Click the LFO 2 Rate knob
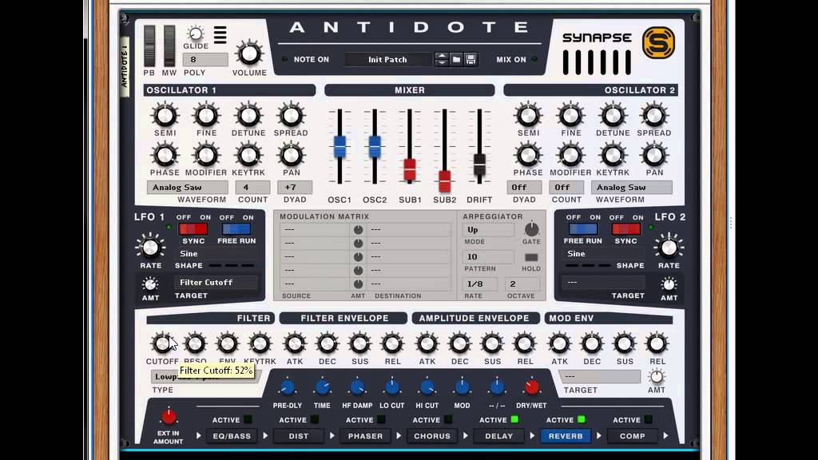 (x=669, y=248)
